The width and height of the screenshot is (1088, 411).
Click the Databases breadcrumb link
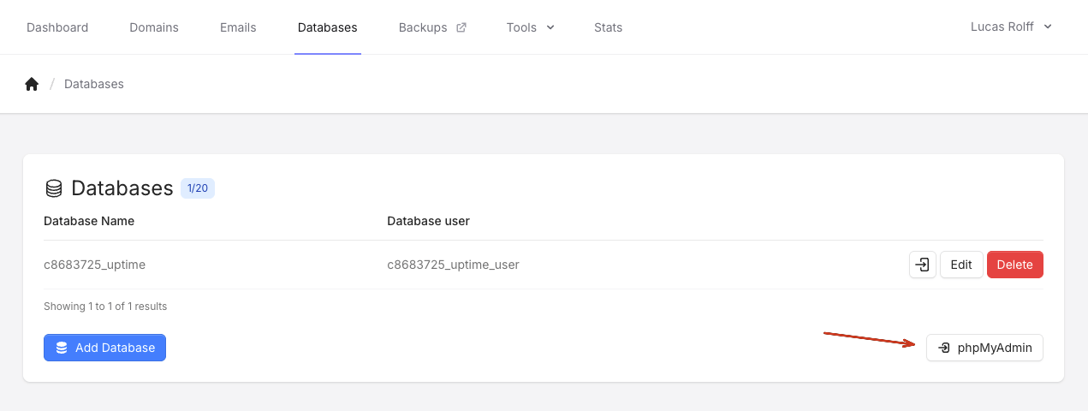(x=94, y=84)
